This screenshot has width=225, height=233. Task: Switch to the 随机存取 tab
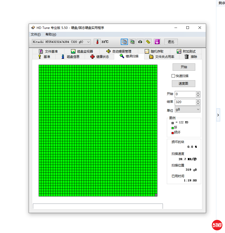coord(154,52)
